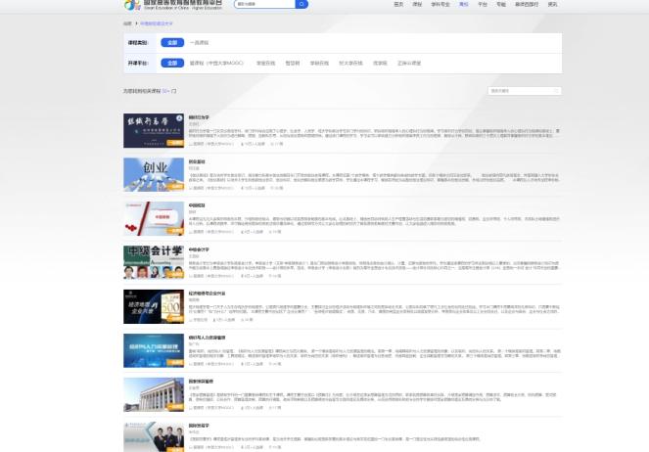Open the 创业 course thumbnail
The height and width of the screenshot is (452, 649).
coord(153,174)
